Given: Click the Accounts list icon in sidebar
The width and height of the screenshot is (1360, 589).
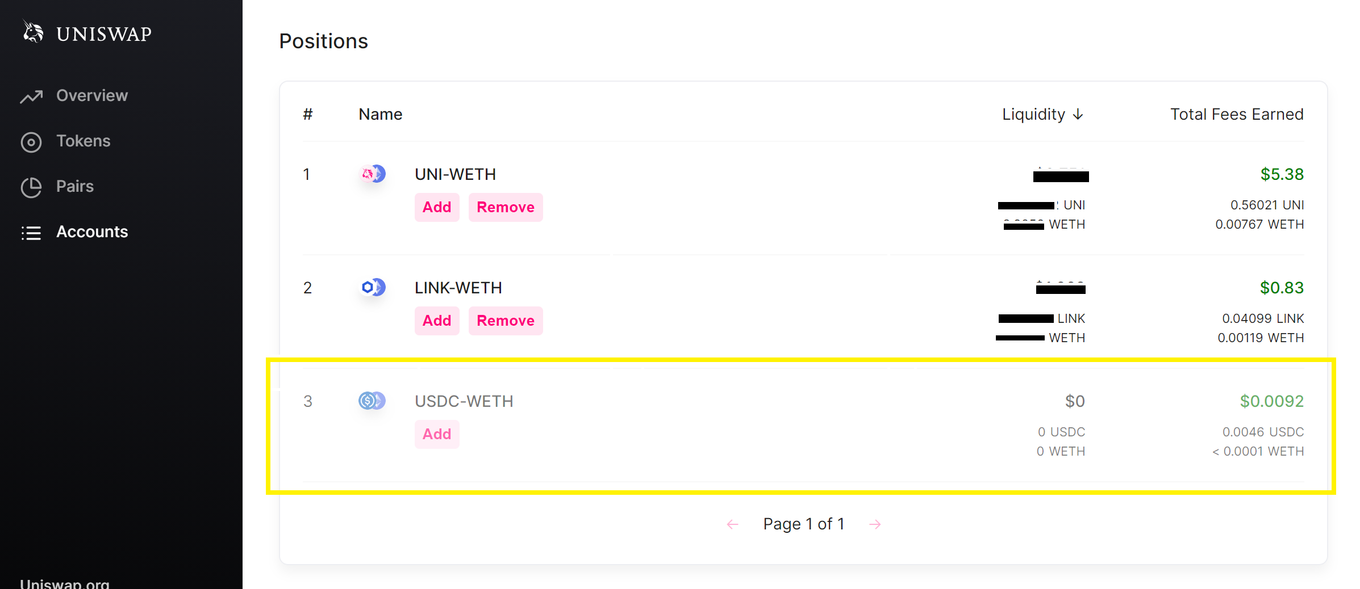Looking at the screenshot, I should [x=31, y=233].
